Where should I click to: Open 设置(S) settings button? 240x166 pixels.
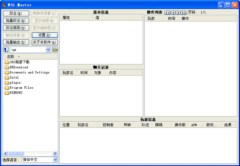45,35
